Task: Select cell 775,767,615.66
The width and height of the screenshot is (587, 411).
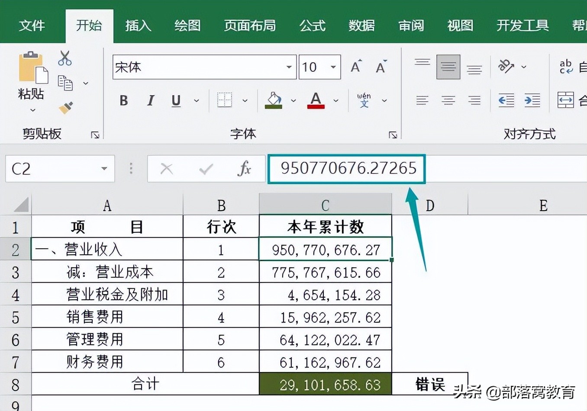Action: click(326, 272)
